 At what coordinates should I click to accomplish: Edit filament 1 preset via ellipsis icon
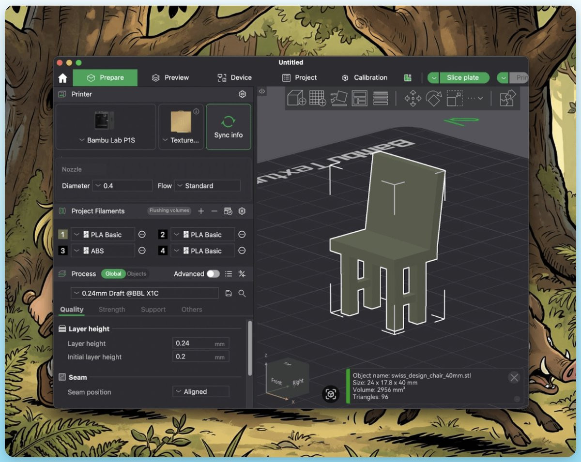(x=142, y=235)
